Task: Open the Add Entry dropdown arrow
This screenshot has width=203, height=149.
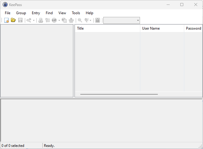Action: point(34,20)
